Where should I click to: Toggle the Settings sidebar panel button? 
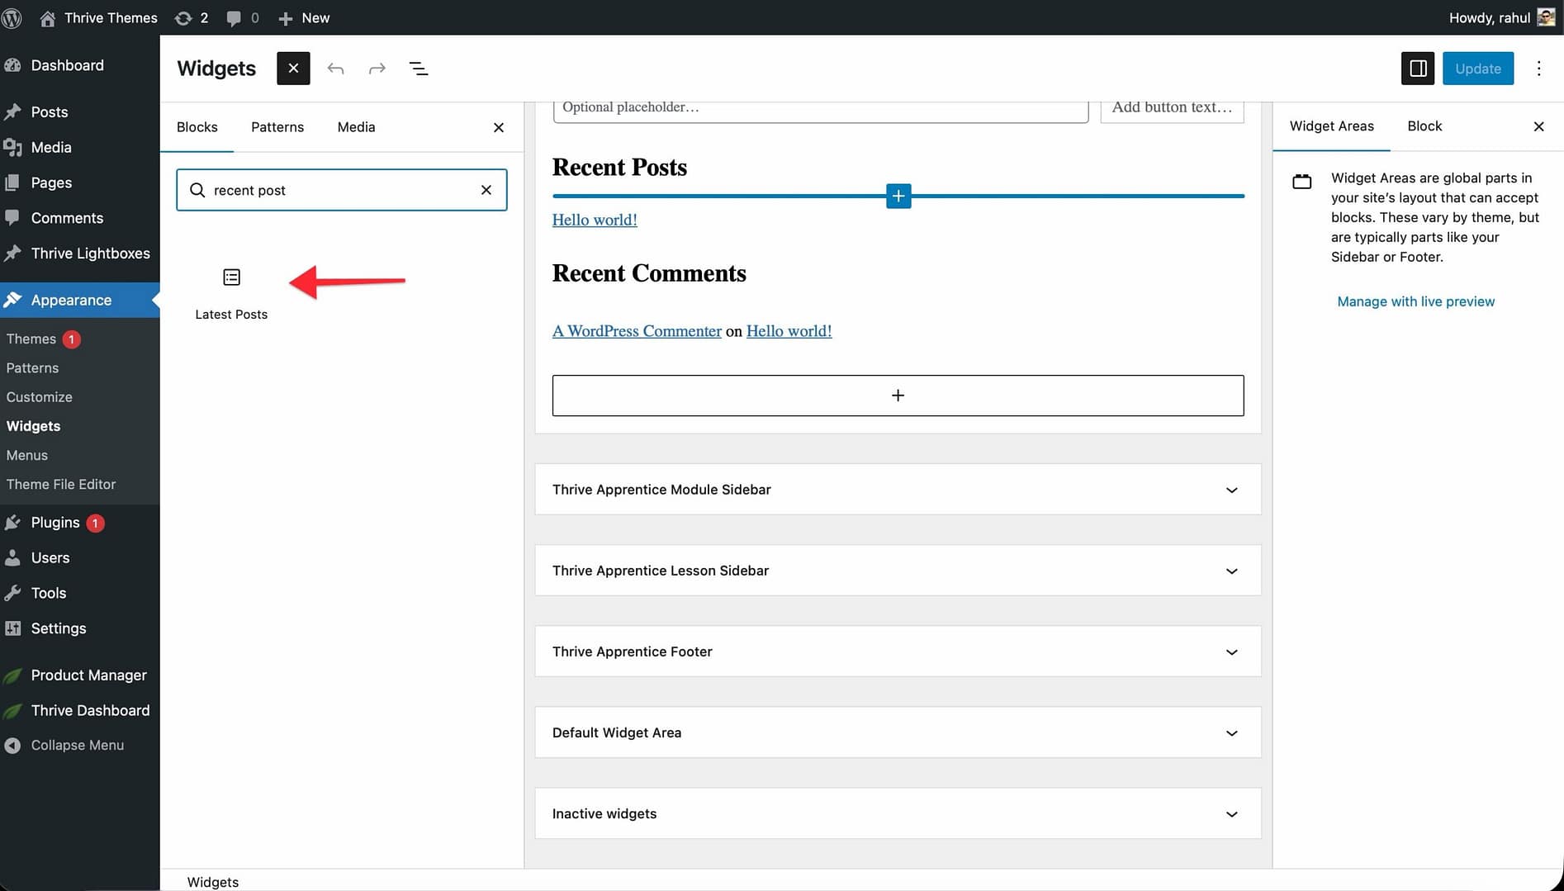click(1418, 69)
